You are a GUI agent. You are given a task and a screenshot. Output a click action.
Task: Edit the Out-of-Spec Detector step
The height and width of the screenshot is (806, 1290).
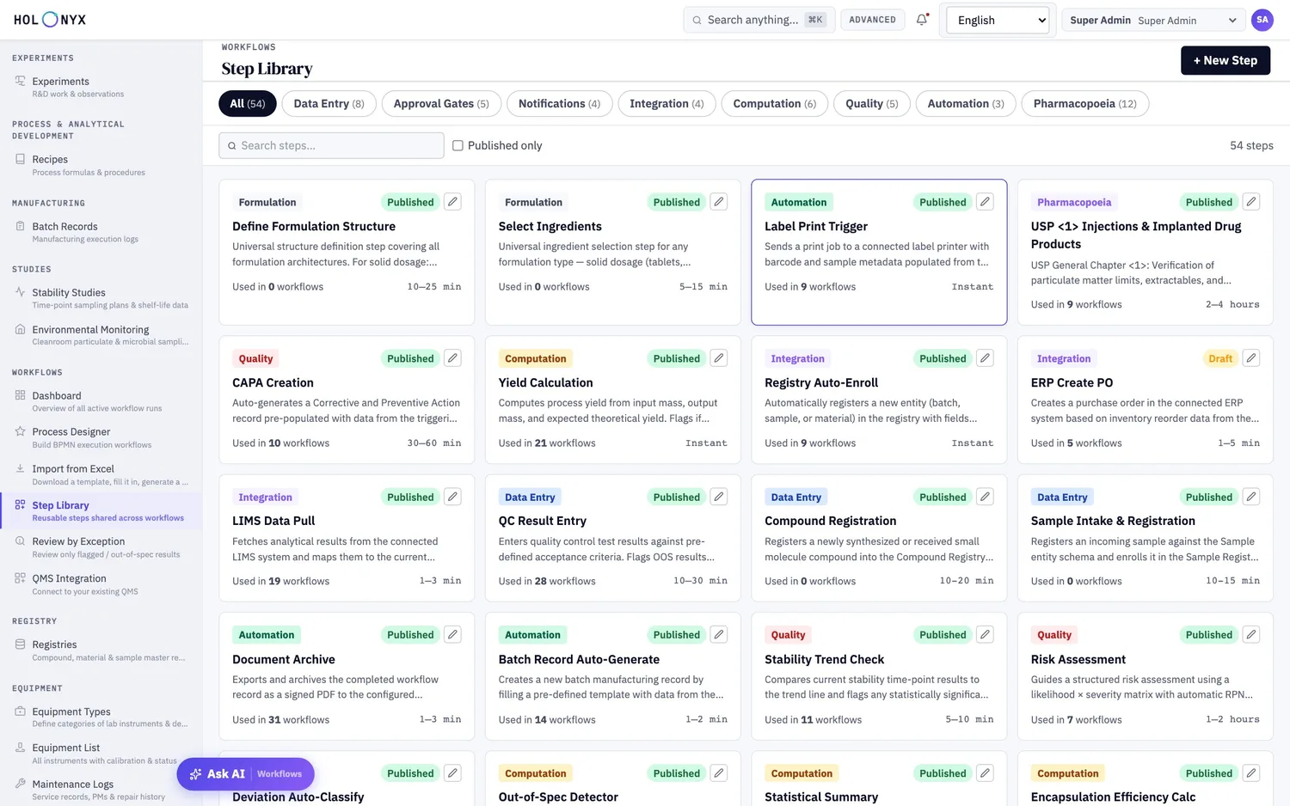point(719,773)
